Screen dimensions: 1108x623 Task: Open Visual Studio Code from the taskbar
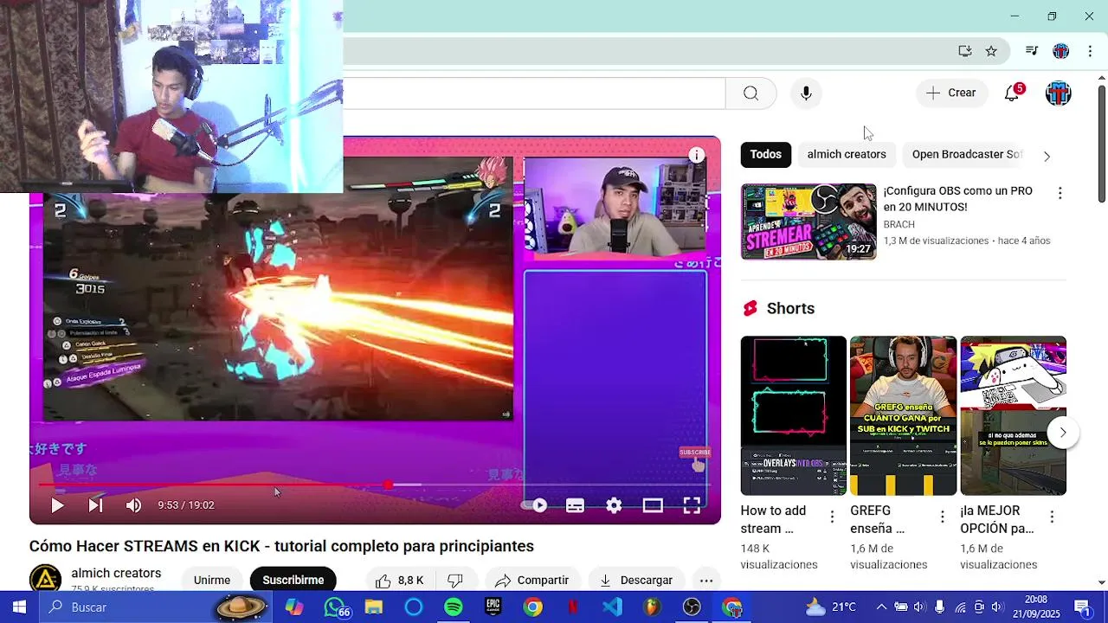[x=612, y=607]
